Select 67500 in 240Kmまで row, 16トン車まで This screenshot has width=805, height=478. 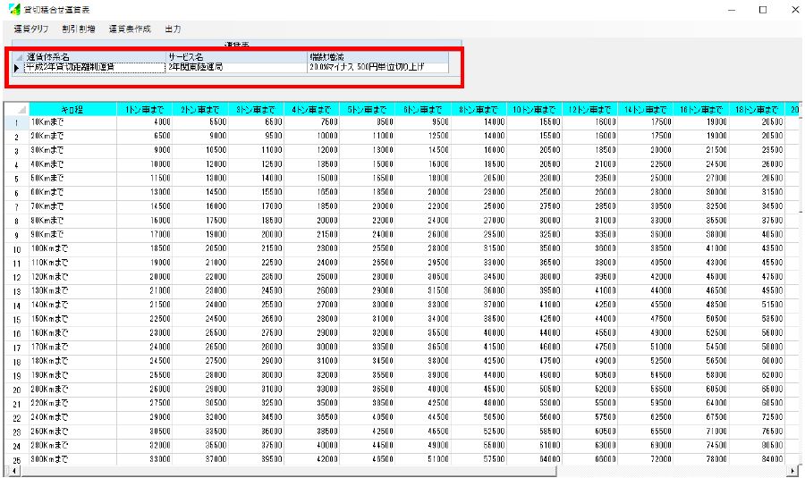coord(702,417)
